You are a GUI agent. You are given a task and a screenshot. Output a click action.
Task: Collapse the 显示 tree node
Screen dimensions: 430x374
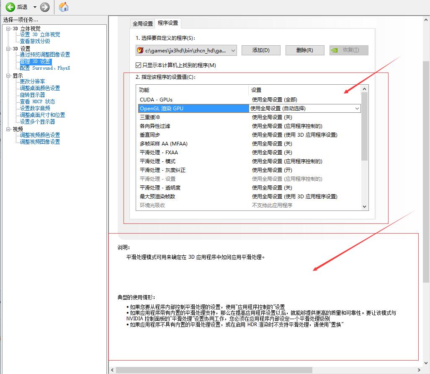click(x=8, y=75)
